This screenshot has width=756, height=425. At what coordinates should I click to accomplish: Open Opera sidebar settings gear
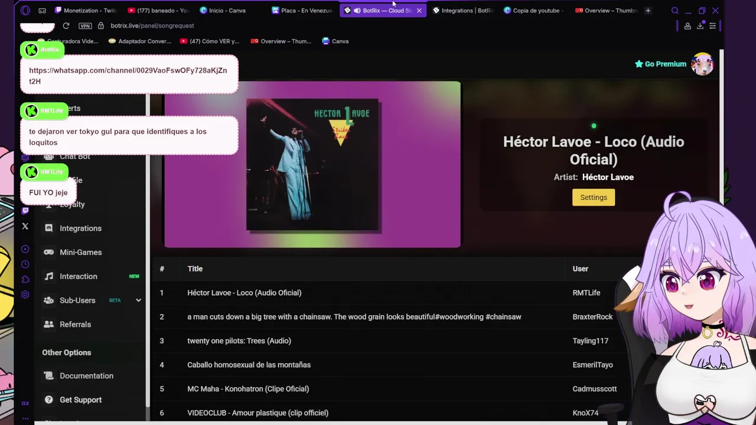[x=25, y=295]
